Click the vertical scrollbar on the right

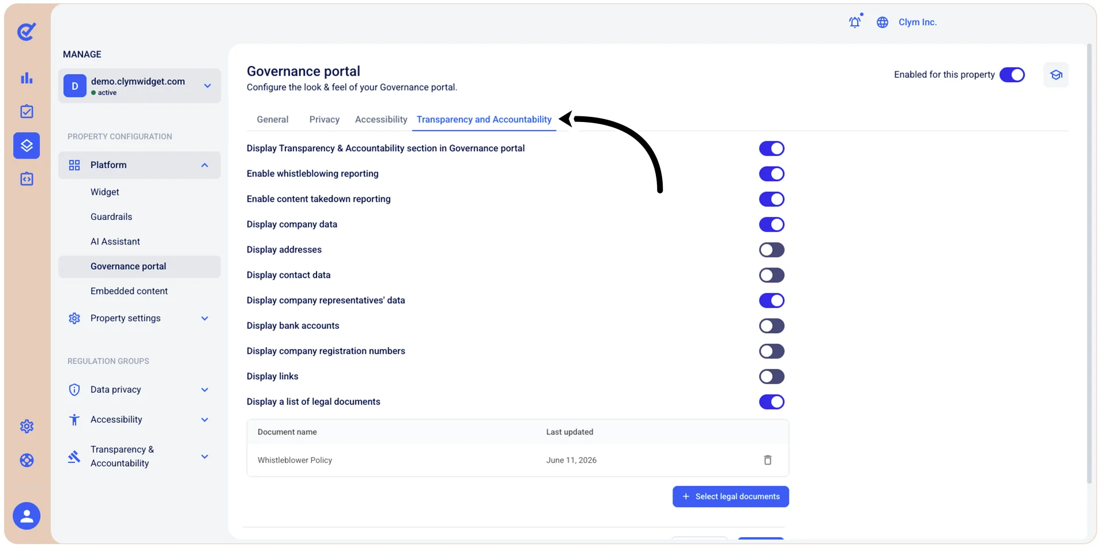tap(1089, 263)
